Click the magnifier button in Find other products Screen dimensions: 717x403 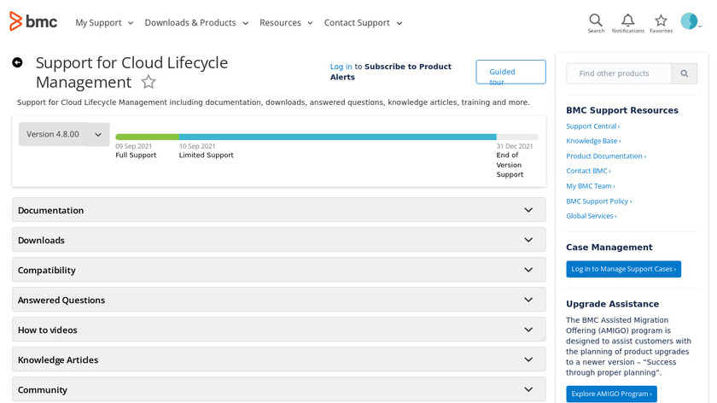pos(684,73)
